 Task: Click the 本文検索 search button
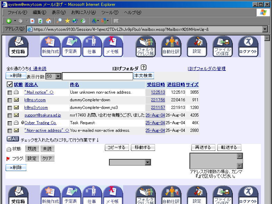(143, 76)
